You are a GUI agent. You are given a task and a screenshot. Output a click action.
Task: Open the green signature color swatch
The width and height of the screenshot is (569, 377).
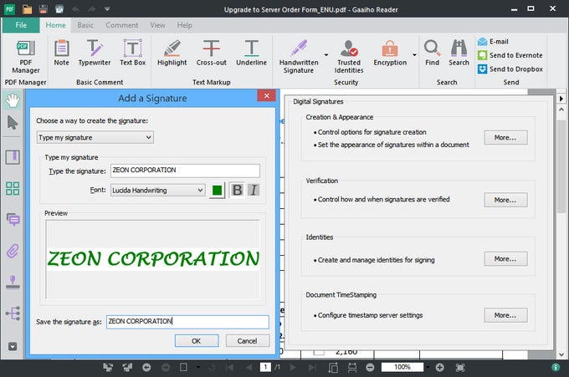[x=217, y=190]
